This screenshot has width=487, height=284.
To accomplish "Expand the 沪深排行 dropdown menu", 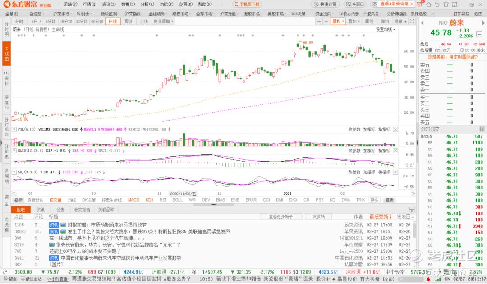I will (62, 14).
